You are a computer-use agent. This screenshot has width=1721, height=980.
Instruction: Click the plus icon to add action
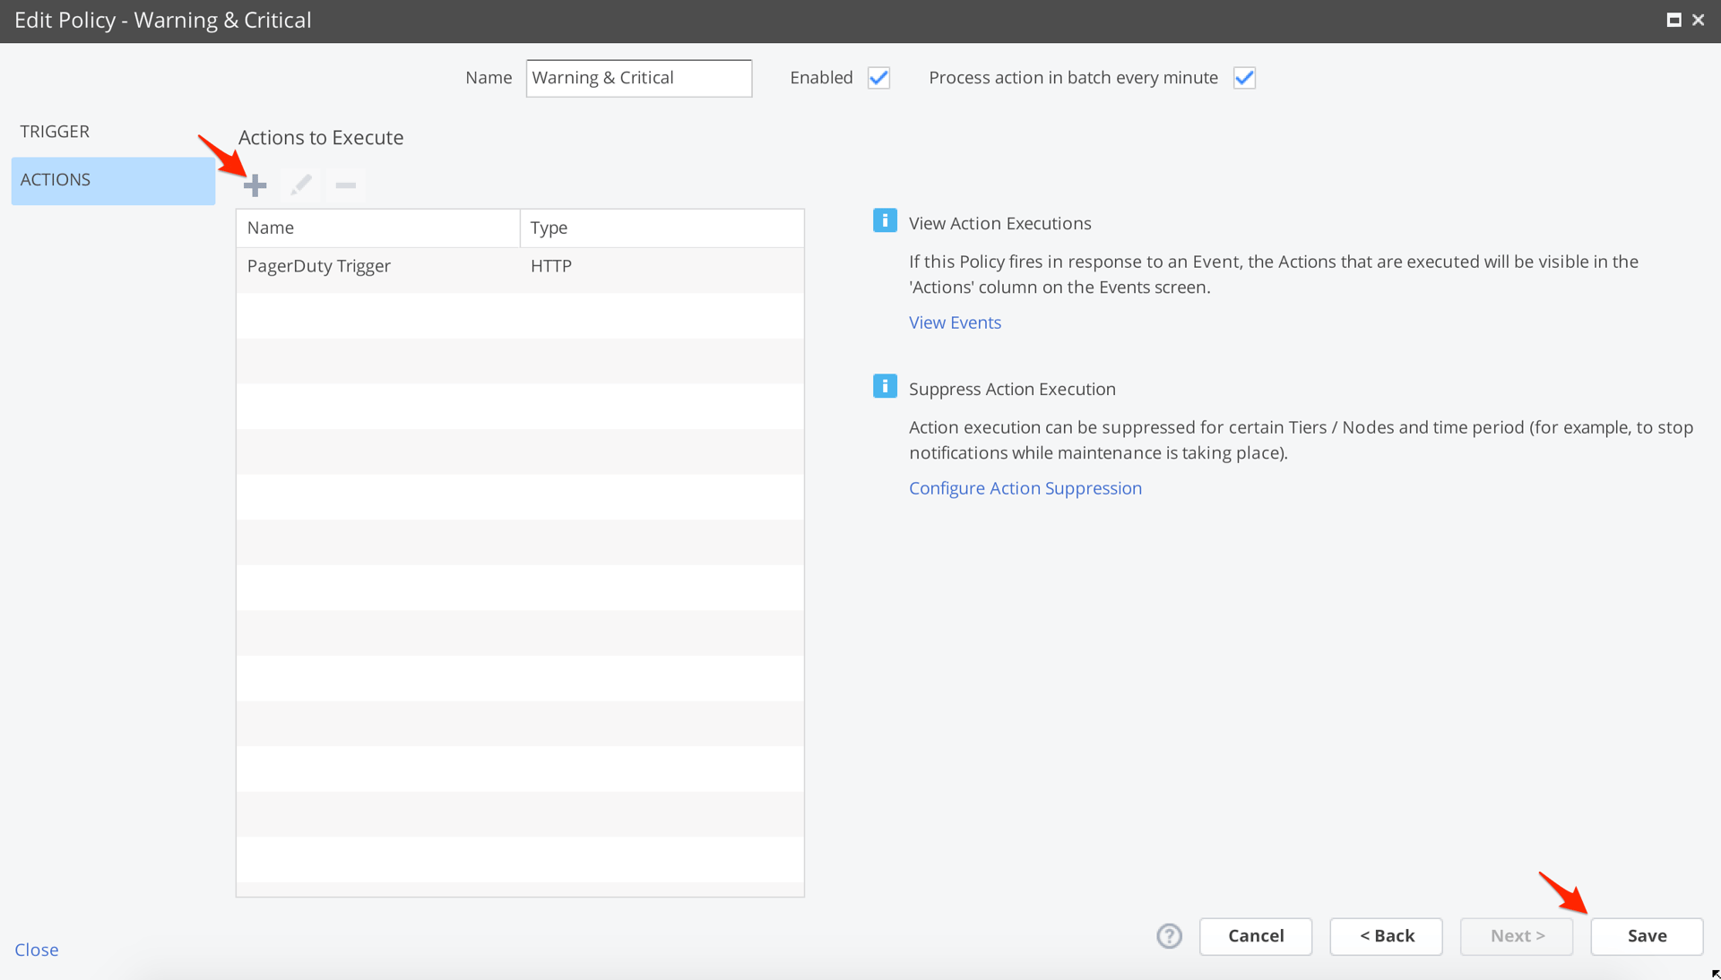click(x=255, y=185)
